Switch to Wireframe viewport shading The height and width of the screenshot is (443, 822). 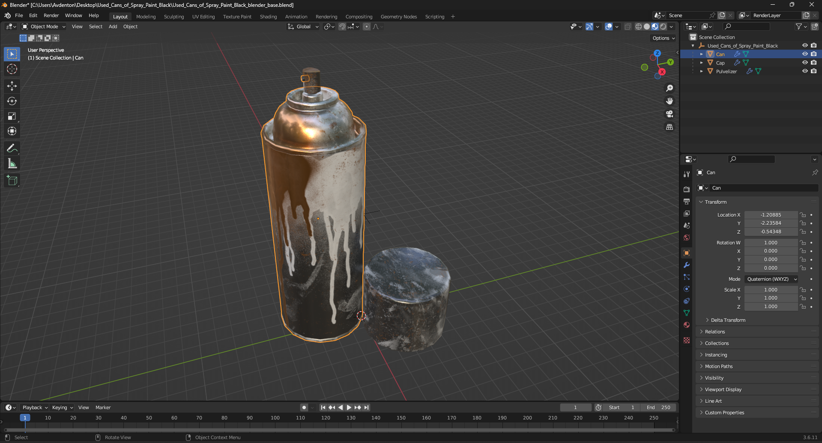click(x=639, y=27)
